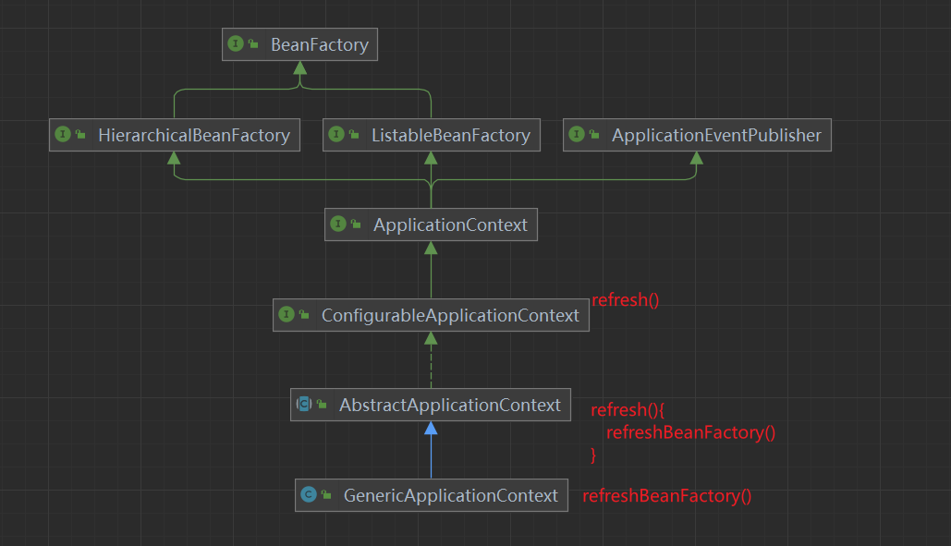Click the interface icon on ConfigurableApplicationContext
The image size is (951, 546).
click(x=287, y=314)
